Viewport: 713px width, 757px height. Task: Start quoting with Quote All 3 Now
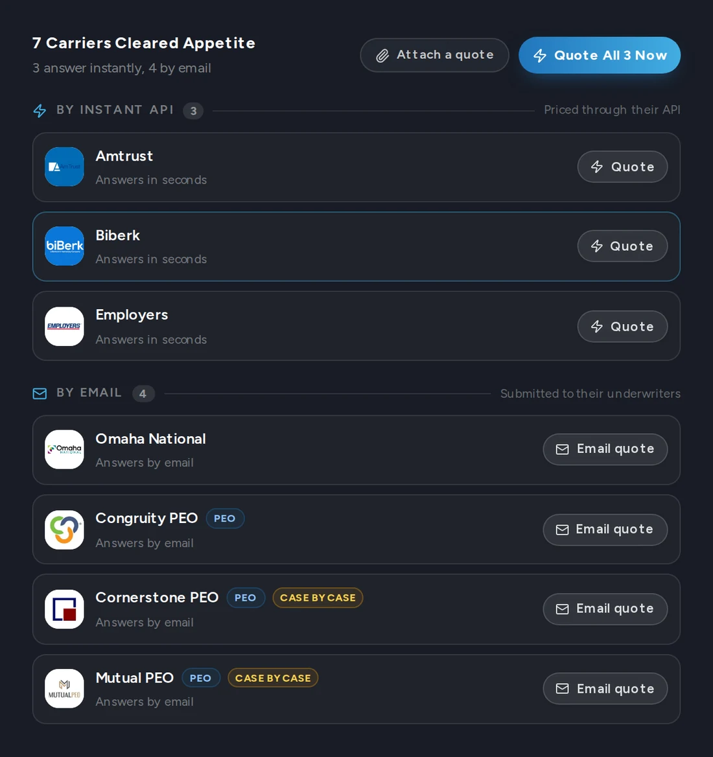600,55
